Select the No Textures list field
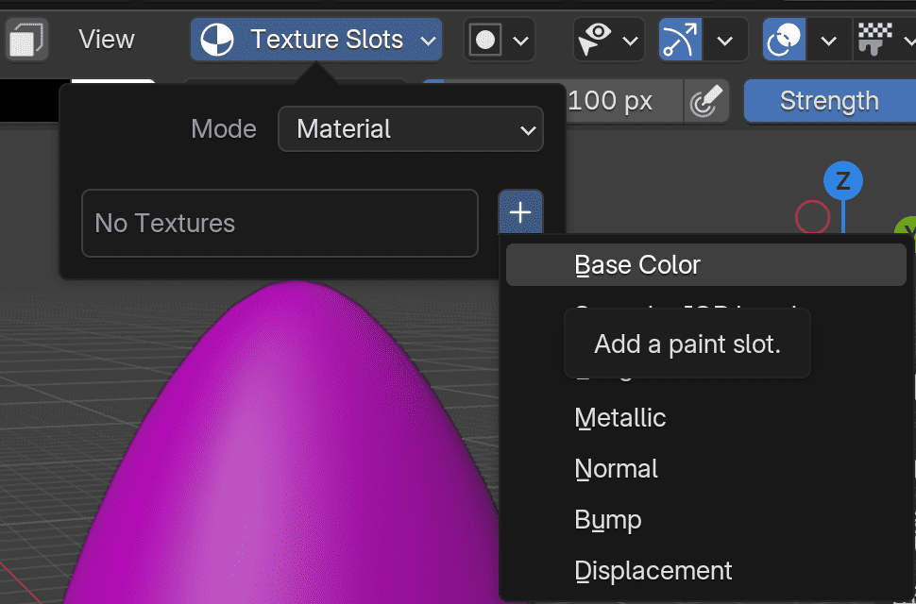The width and height of the screenshot is (916, 604). [x=280, y=223]
